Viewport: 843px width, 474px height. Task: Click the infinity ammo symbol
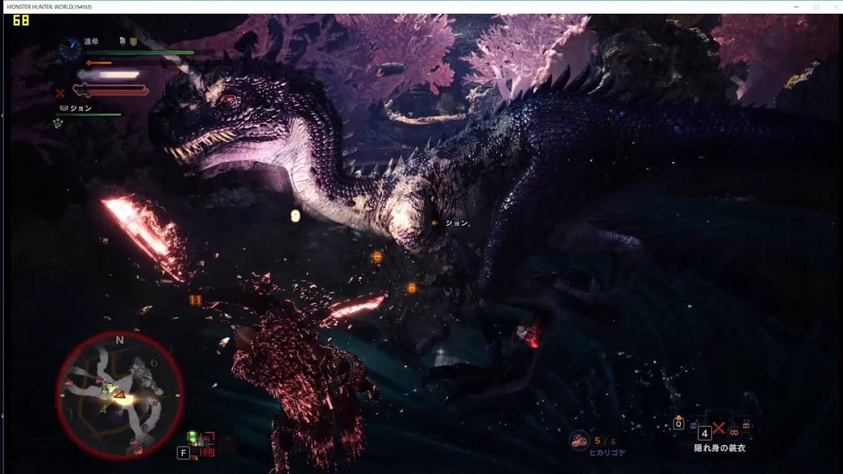(734, 431)
